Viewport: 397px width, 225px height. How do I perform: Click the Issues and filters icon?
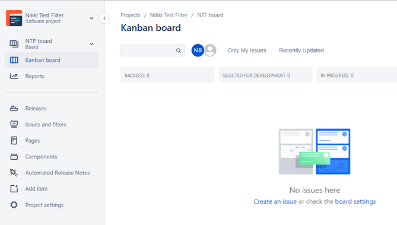(x=14, y=125)
